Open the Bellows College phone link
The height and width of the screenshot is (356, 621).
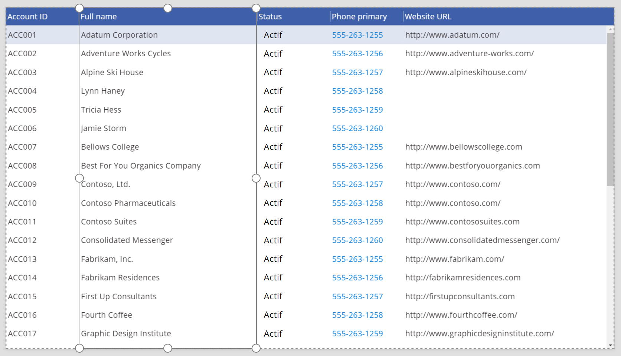point(357,147)
